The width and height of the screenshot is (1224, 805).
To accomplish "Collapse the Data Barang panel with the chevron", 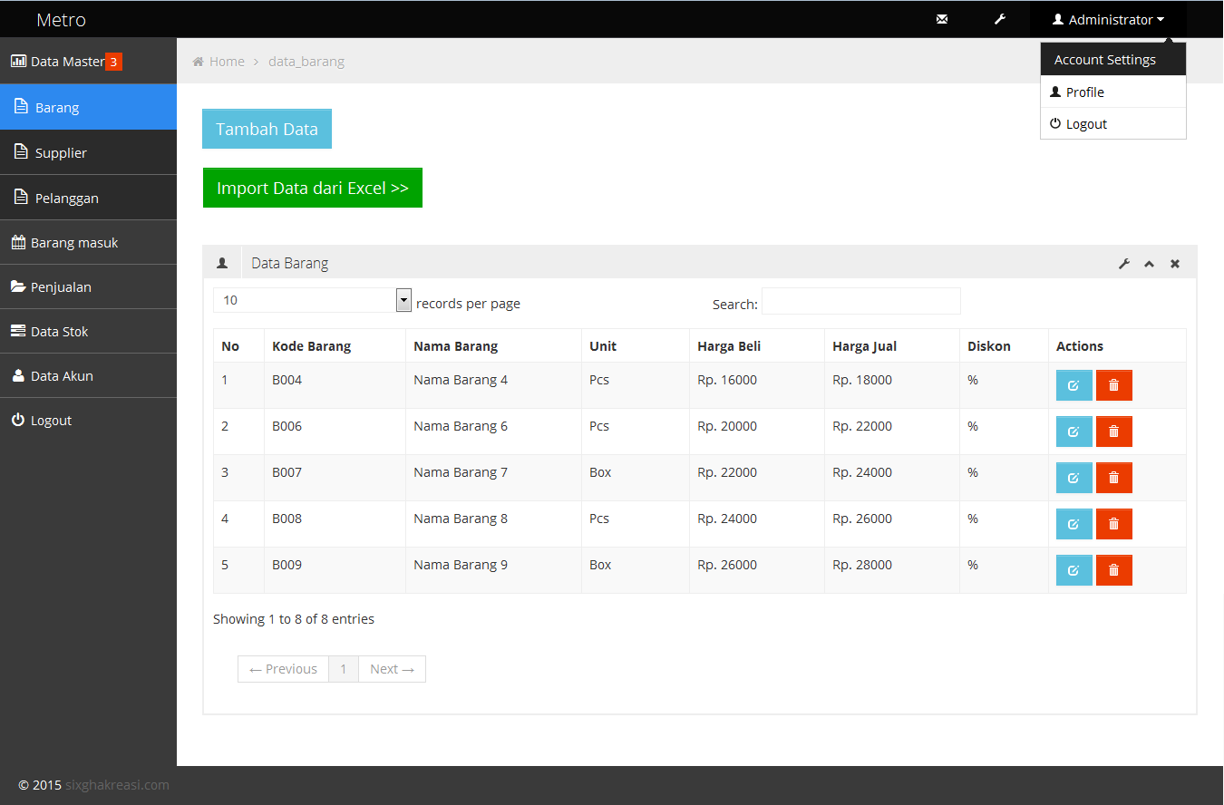I will click(x=1149, y=263).
